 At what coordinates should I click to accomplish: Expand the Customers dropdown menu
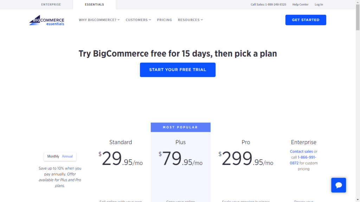tap(138, 20)
